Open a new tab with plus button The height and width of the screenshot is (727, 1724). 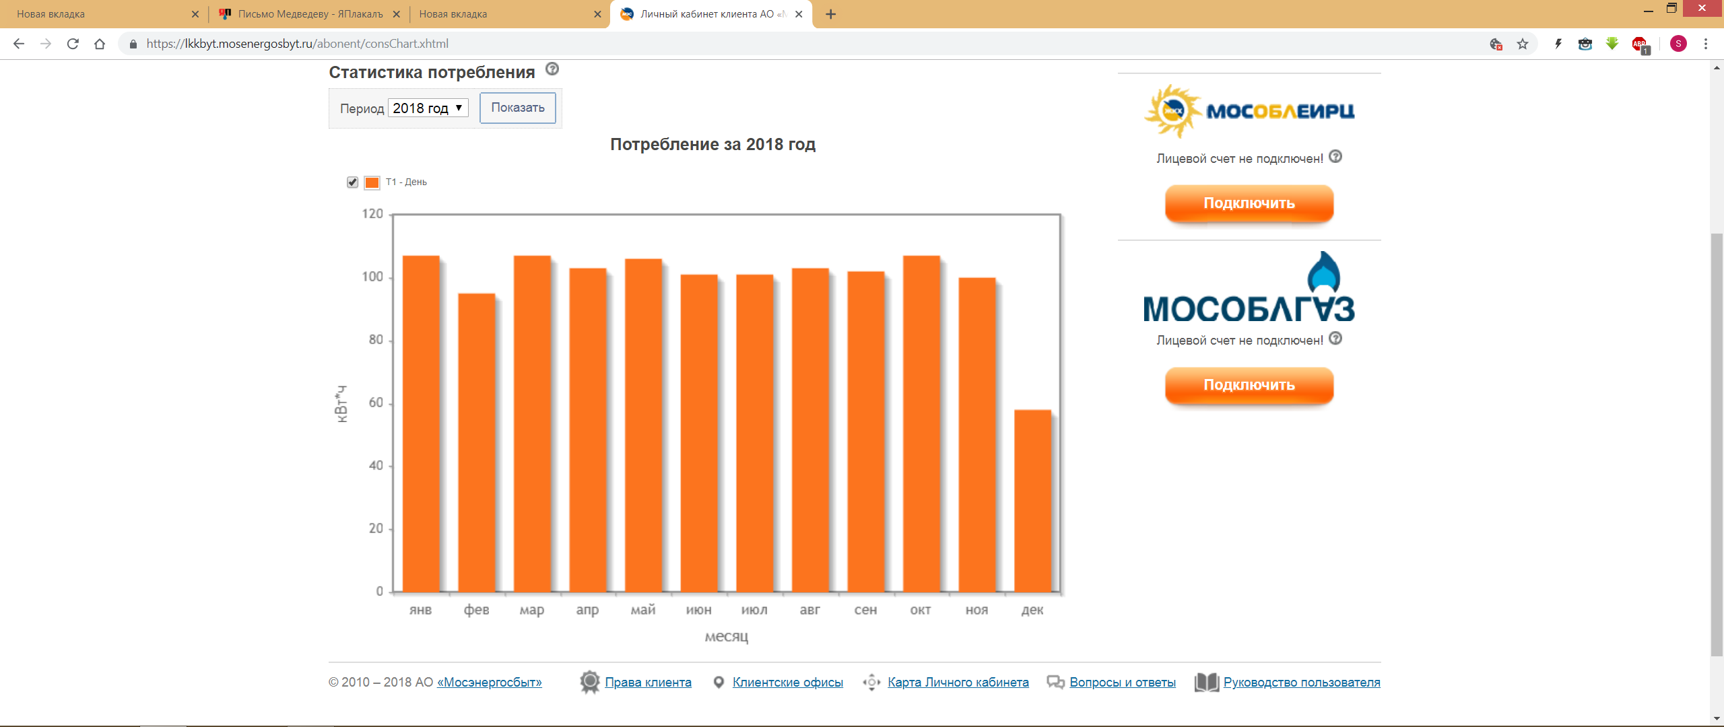[831, 14]
